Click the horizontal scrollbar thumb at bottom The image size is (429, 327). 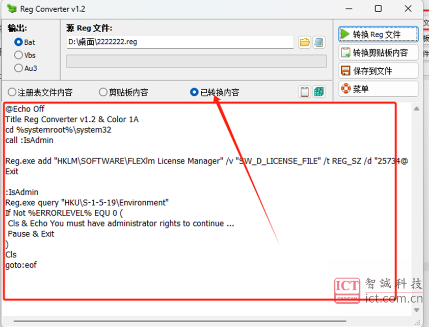click(x=180, y=321)
